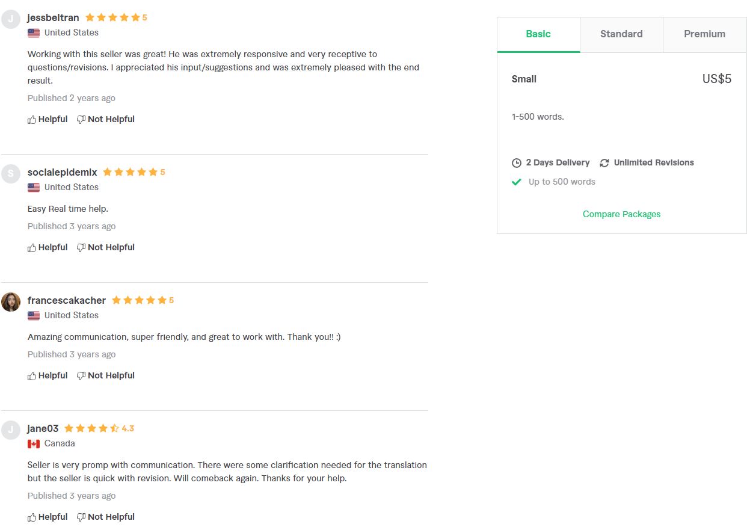747x527 pixels.
Task: Click thumbs-down Not Helpful icon on jessbeltran's review
Action: tap(81, 120)
